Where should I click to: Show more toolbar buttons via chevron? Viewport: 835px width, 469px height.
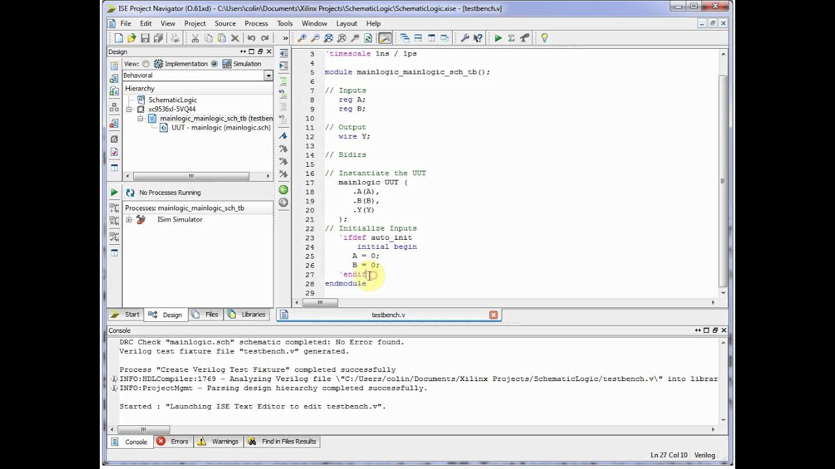(x=285, y=38)
